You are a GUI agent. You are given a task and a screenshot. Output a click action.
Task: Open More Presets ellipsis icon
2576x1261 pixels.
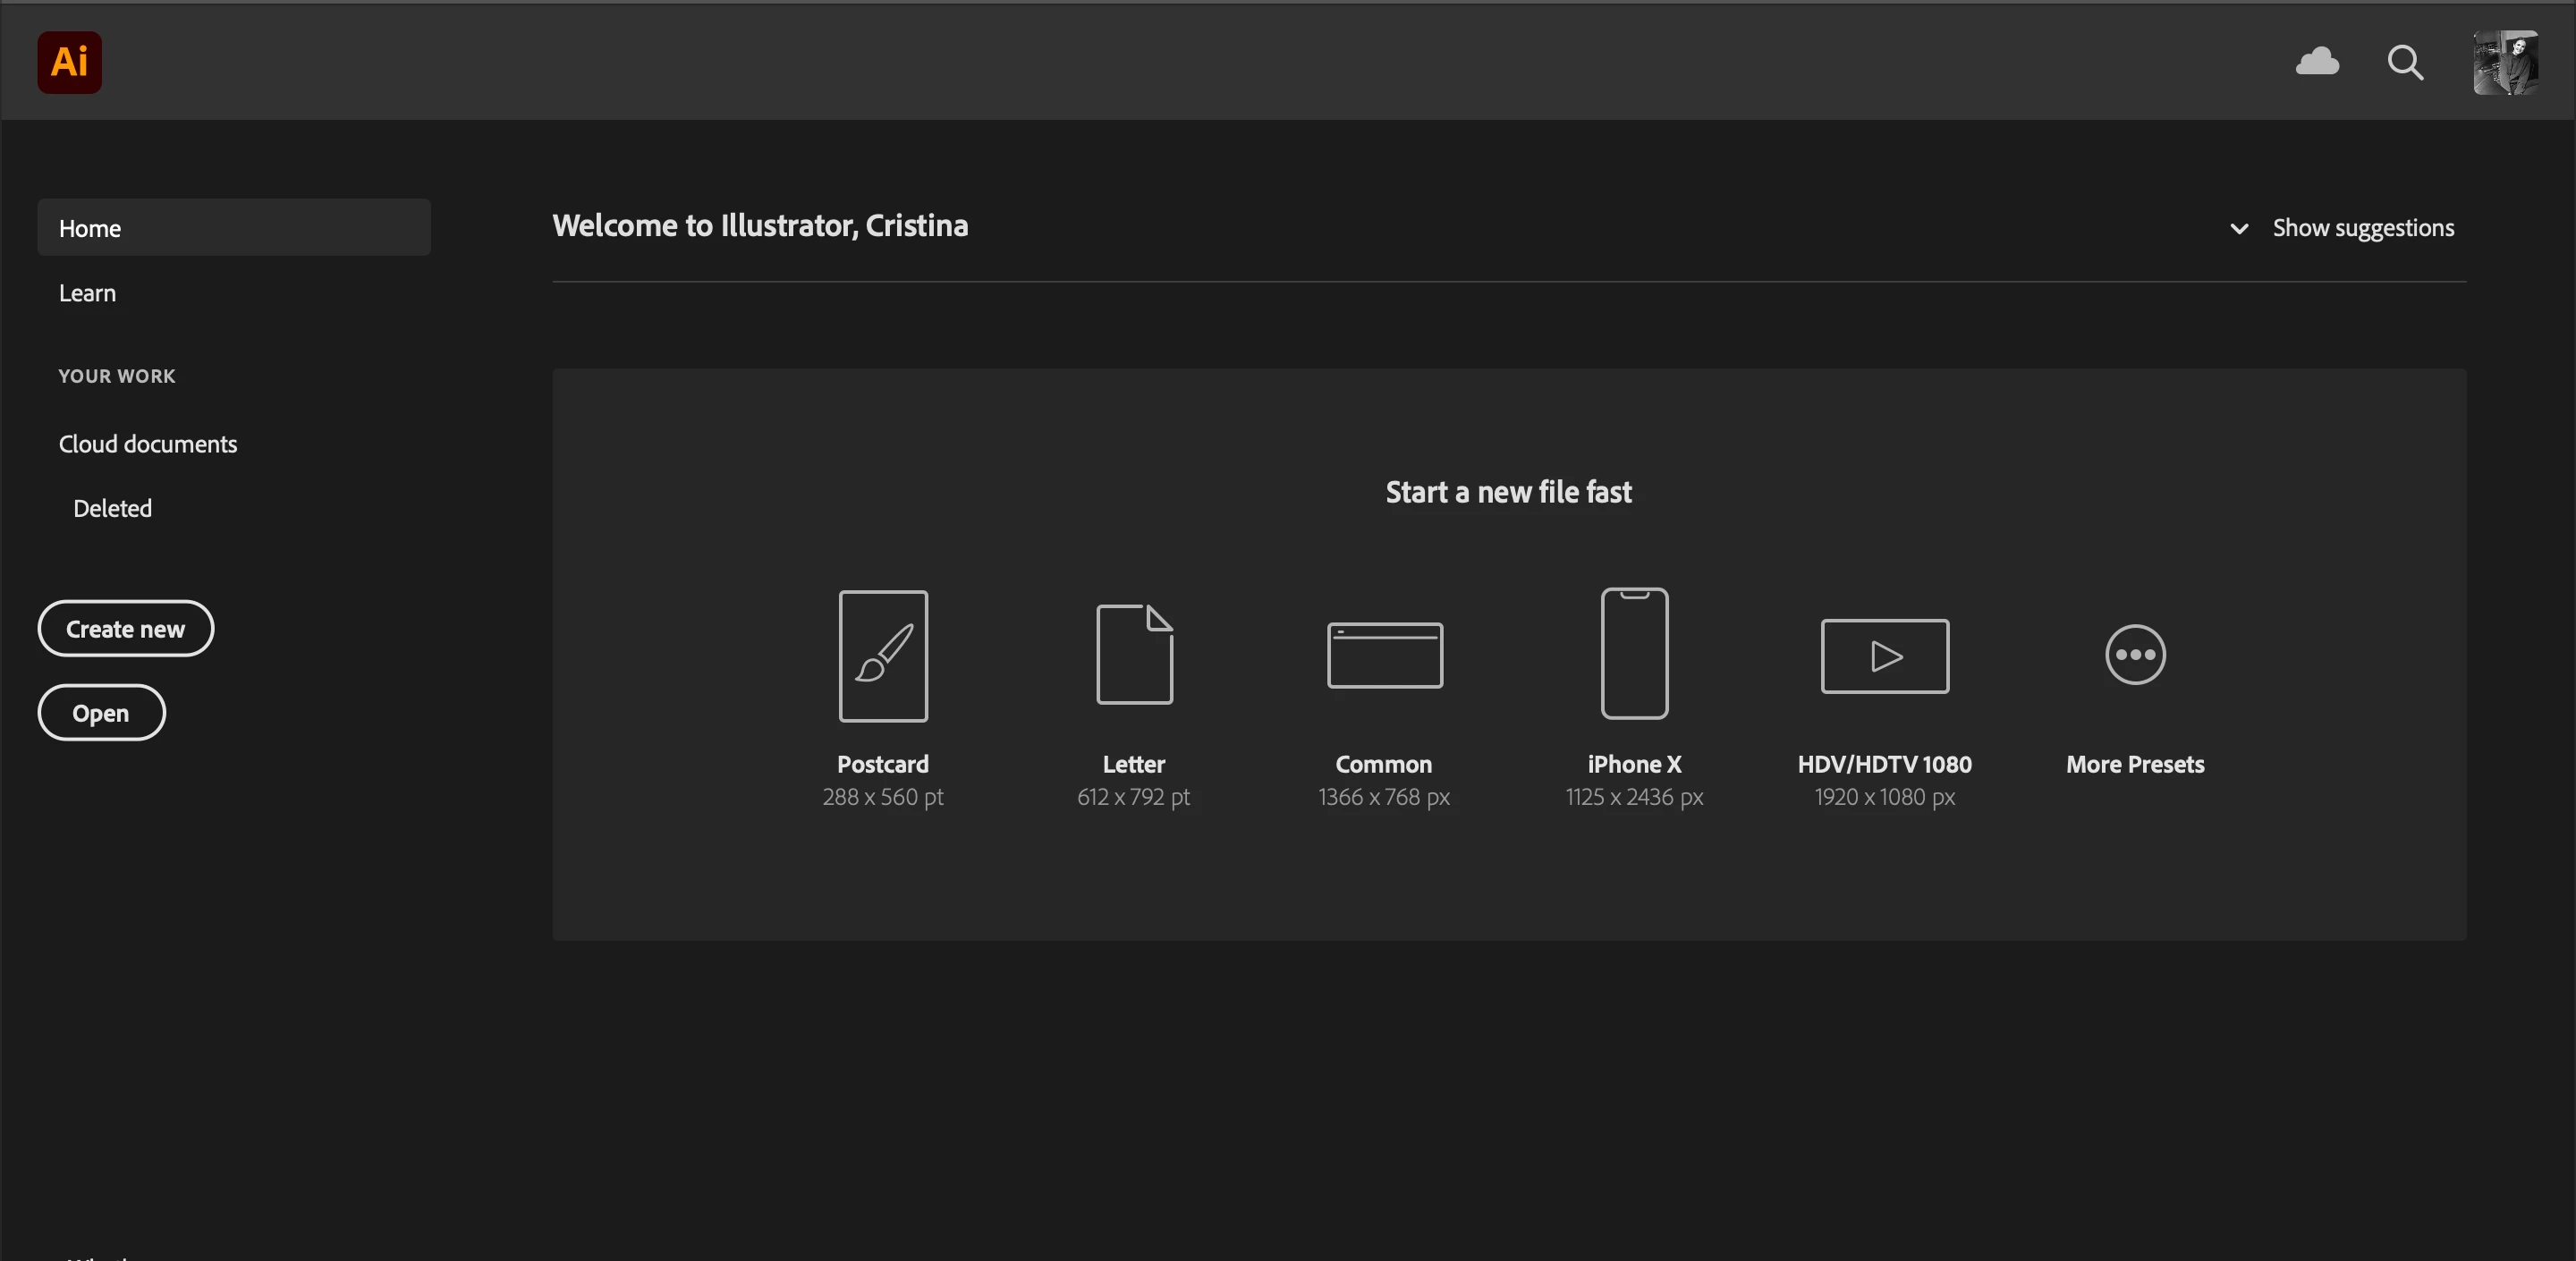pos(2134,655)
